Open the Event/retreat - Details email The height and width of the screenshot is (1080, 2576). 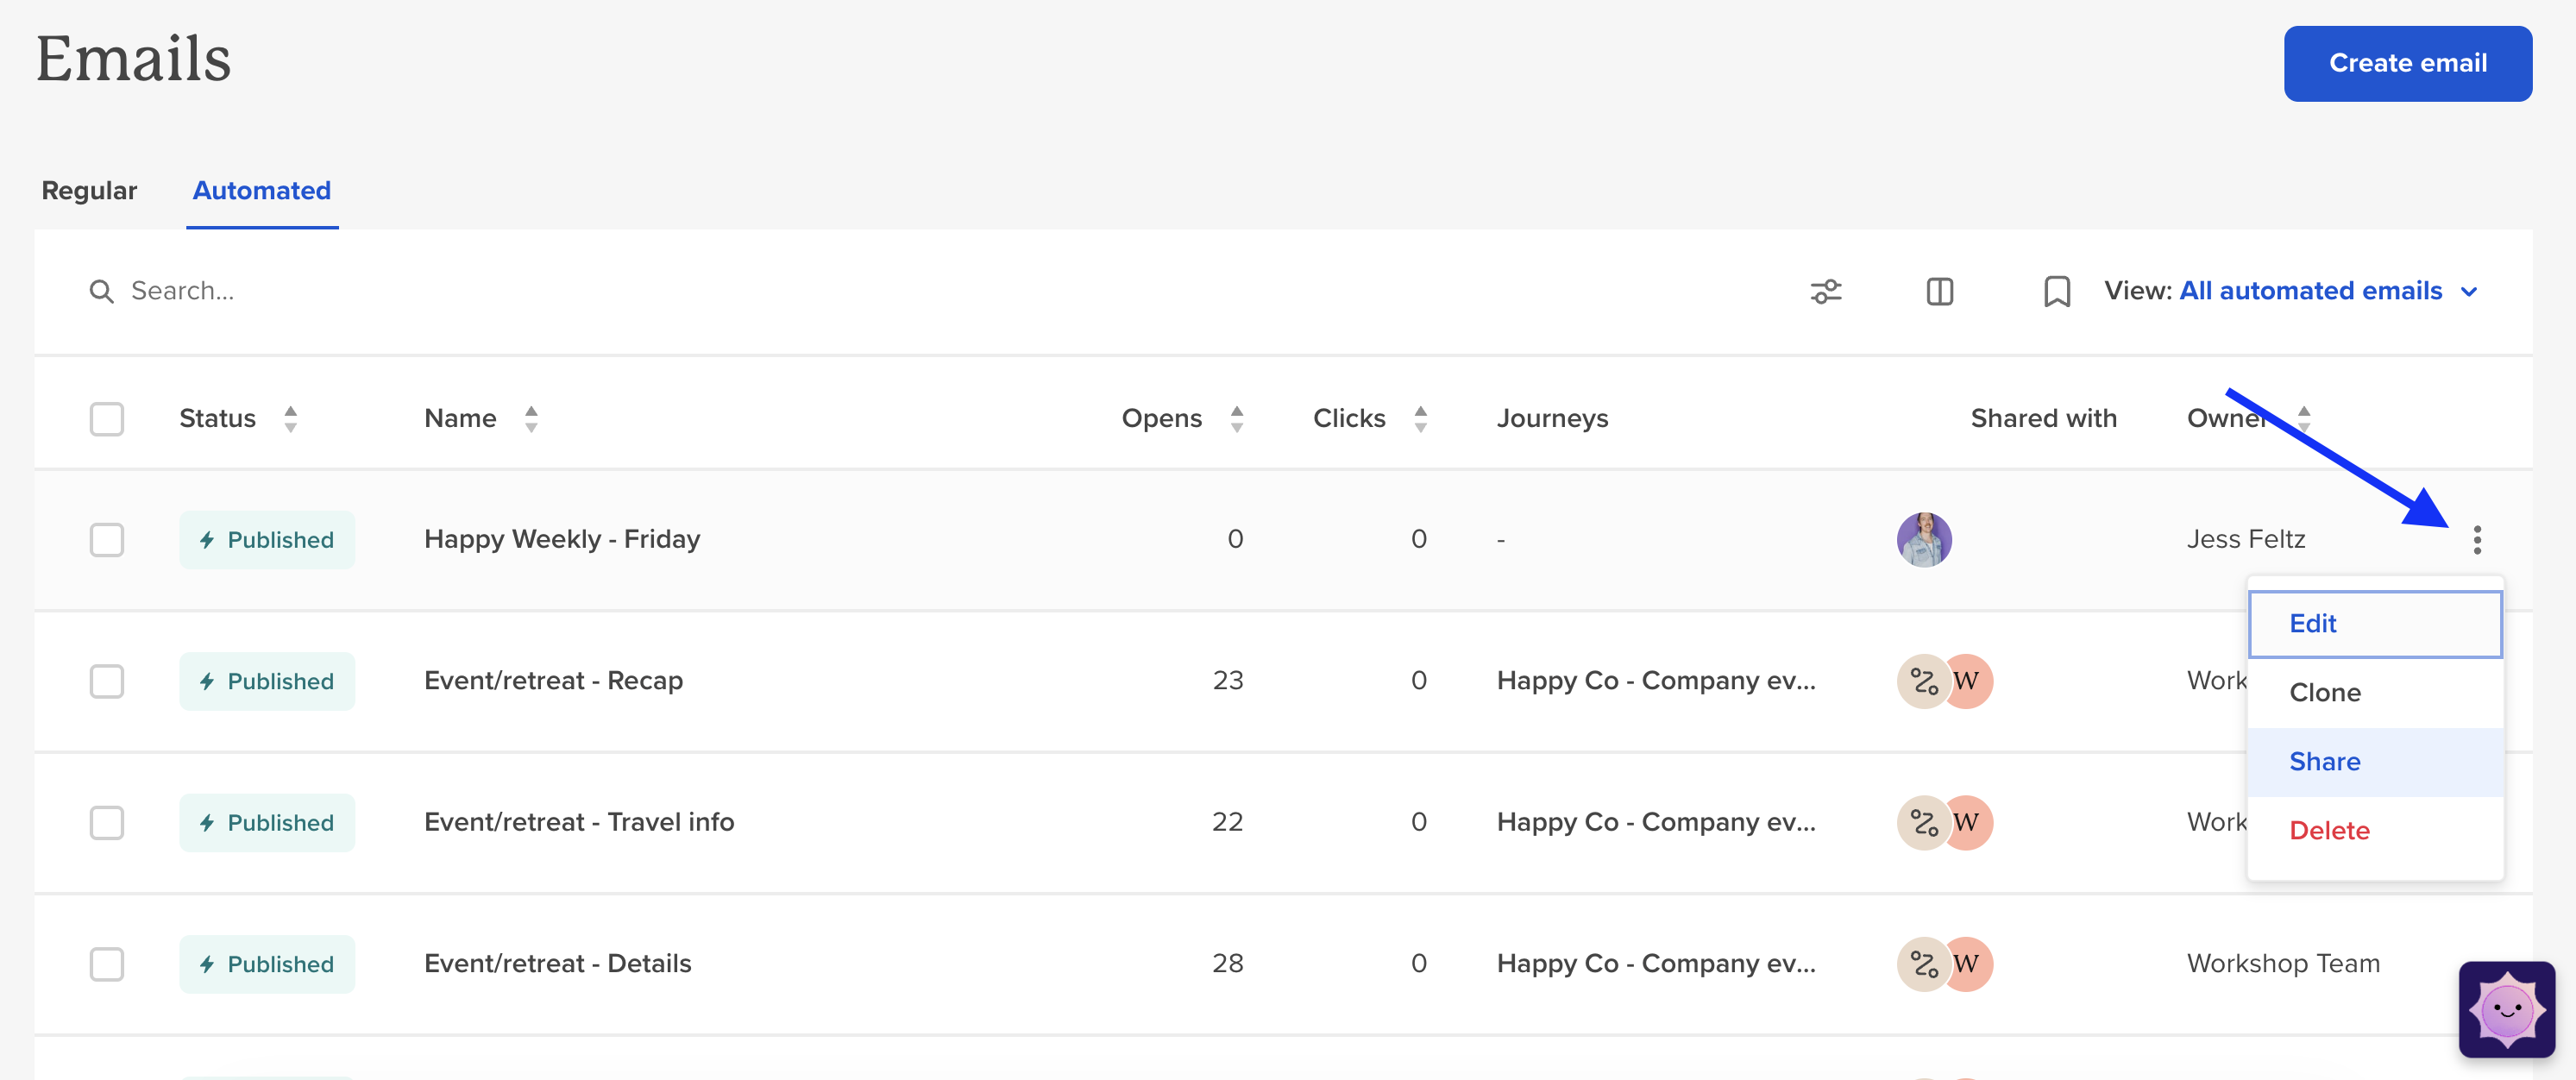(x=557, y=964)
